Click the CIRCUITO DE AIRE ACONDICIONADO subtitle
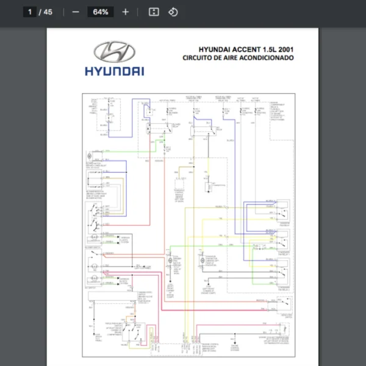Screen dimensions: 366x366 238,58
